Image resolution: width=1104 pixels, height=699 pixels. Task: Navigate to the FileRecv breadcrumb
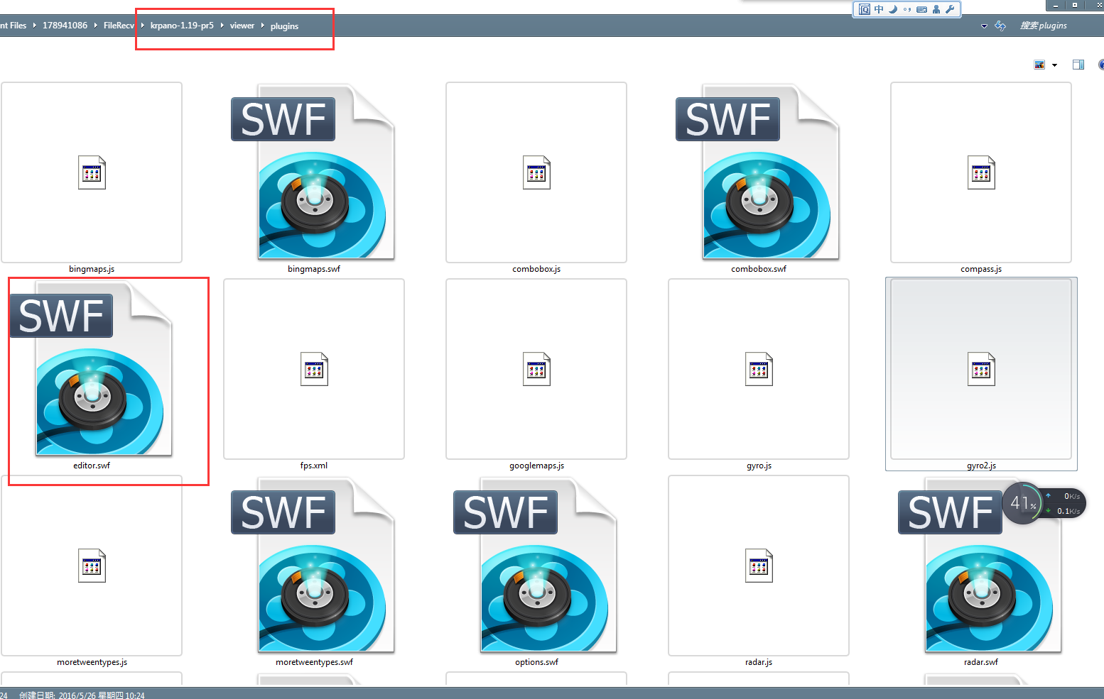click(118, 26)
